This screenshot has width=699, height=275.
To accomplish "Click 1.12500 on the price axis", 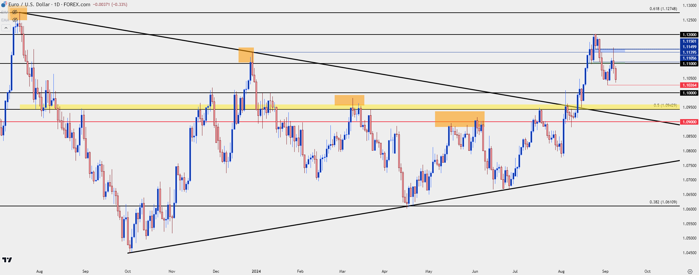I will 689,20.
